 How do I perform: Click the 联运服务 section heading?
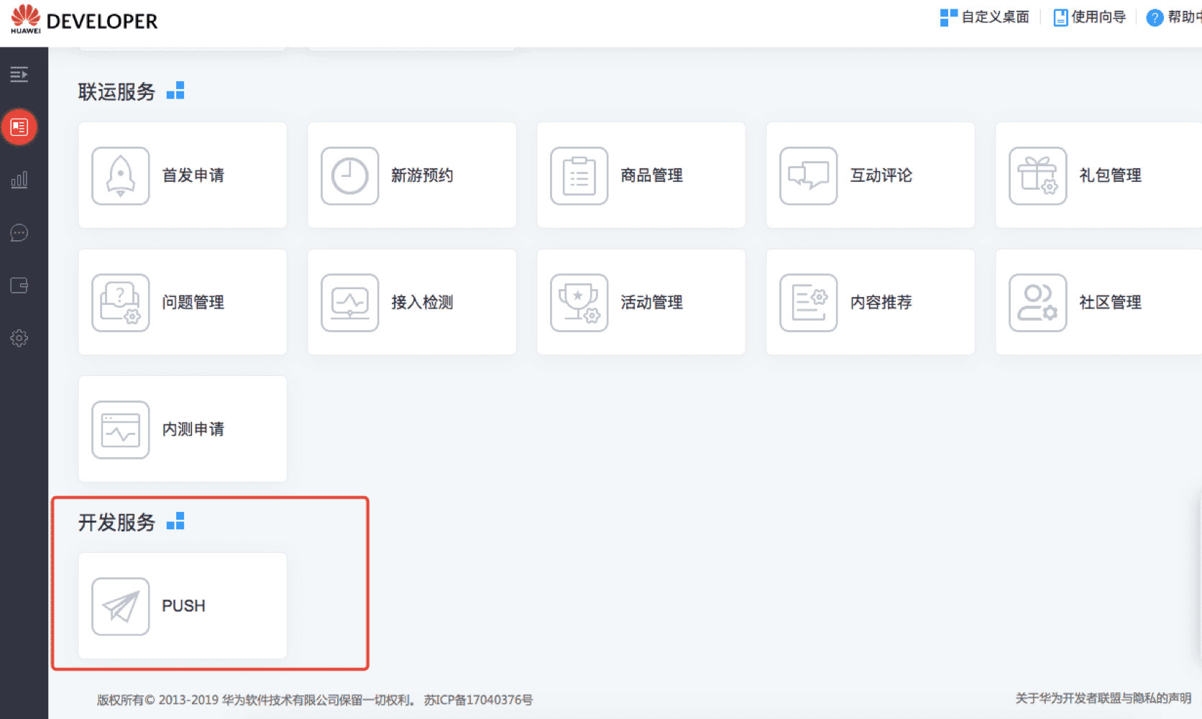tap(116, 91)
